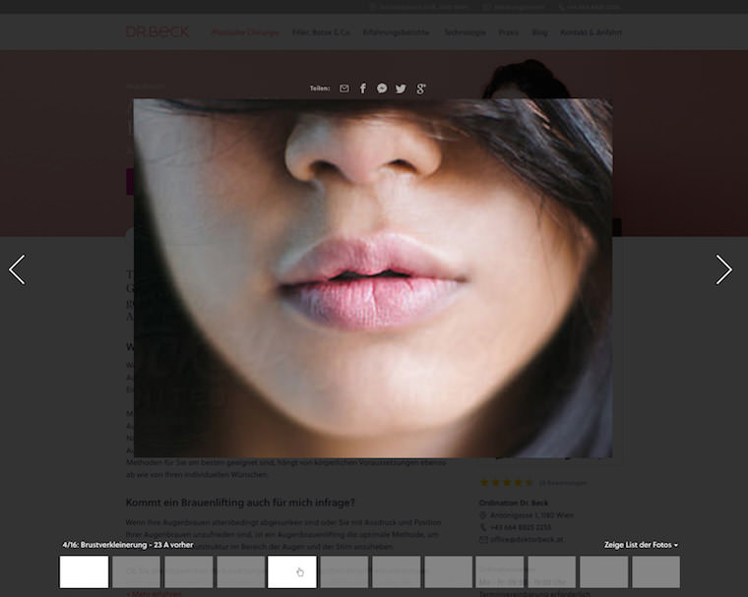This screenshot has height=597, width=748.
Task: Click the Antonigasse 1, 1180 Wien address
Action: tap(531, 515)
